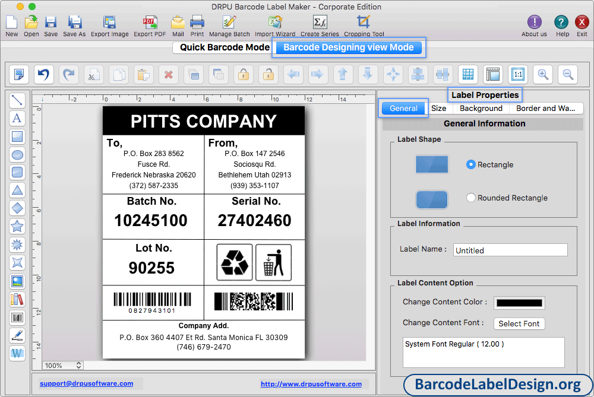Click the red Delete X icon
The height and width of the screenshot is (397, 594).
click(x=169, y=74)
